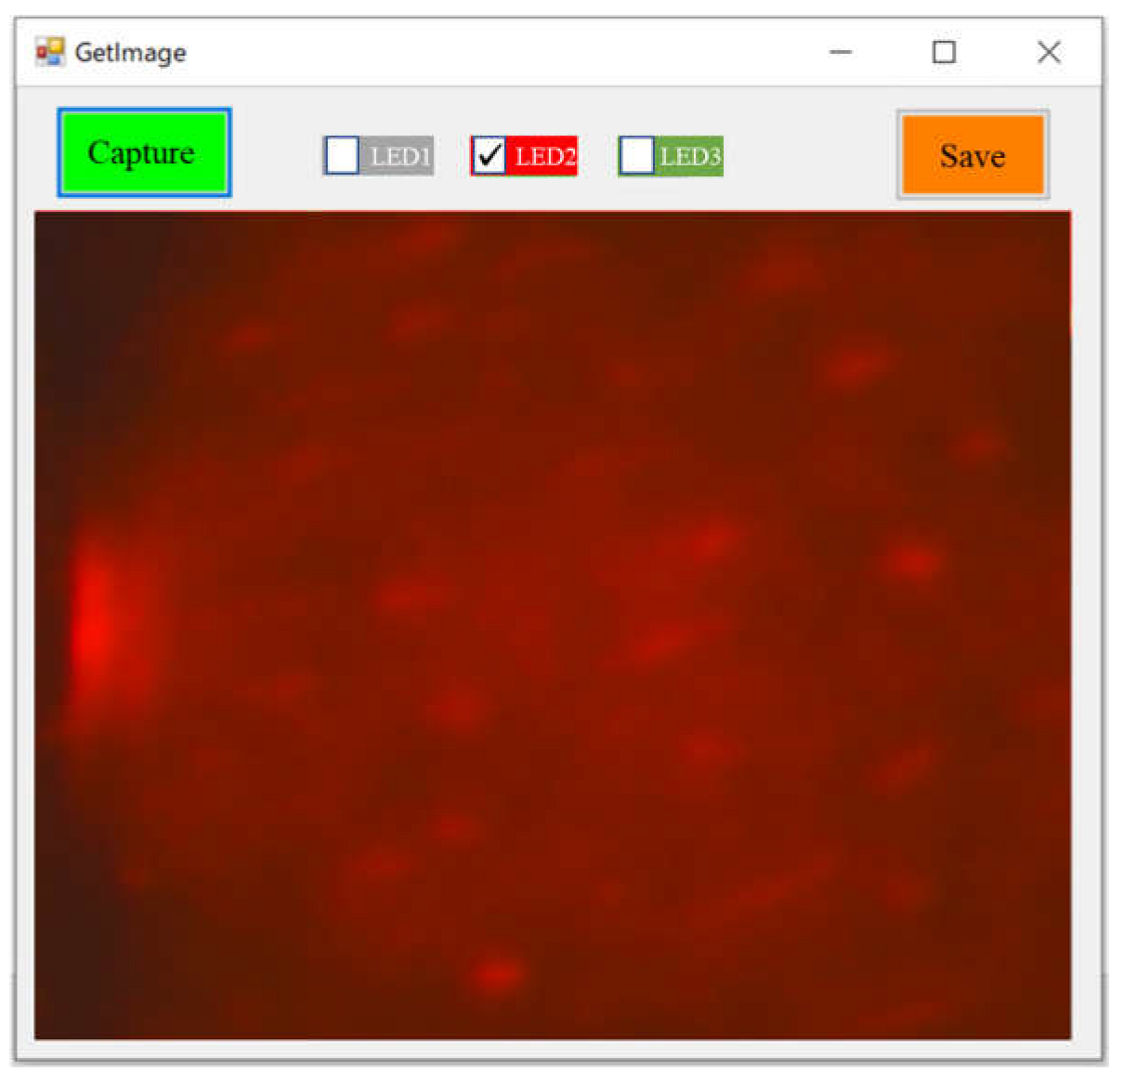
Task: Enable the LED3 checkbox
Action: 636,156
